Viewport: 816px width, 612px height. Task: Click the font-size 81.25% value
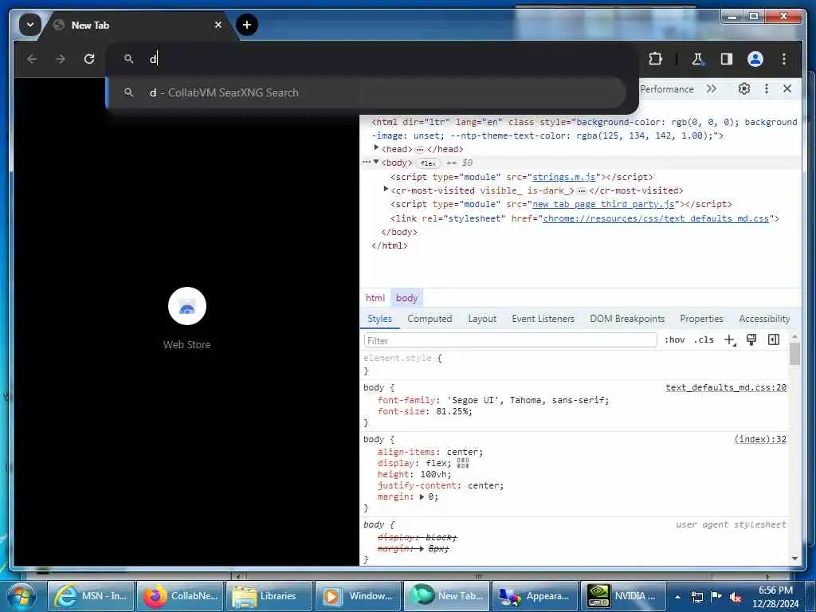[x=454, y=411]
